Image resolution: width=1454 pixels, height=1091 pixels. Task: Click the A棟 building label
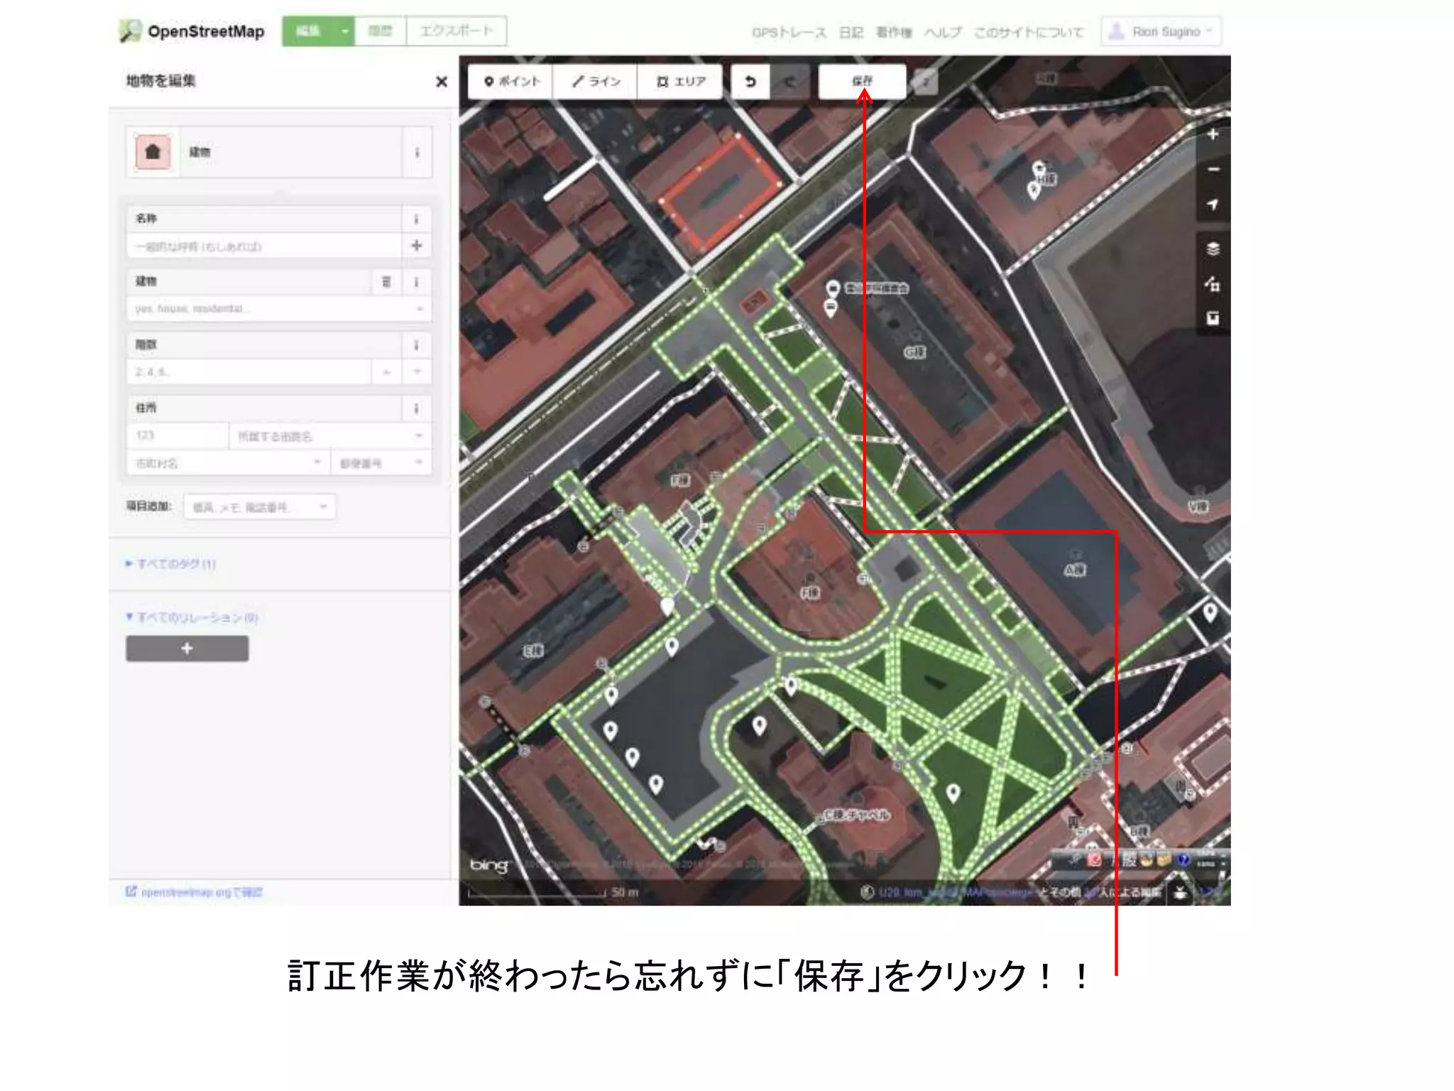(x=1075, y=570)
